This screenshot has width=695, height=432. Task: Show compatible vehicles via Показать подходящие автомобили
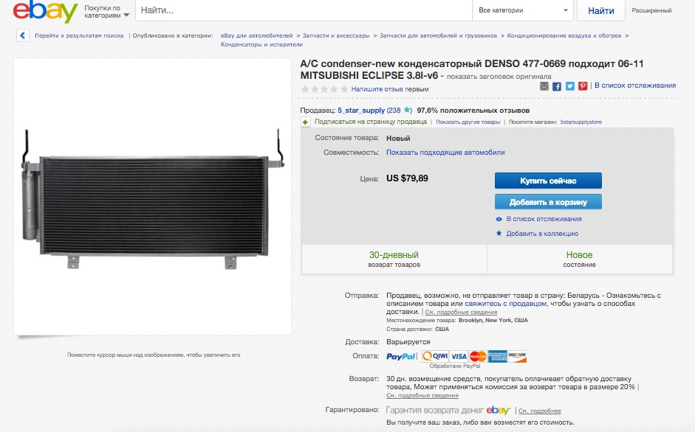[x=445, y=153]
